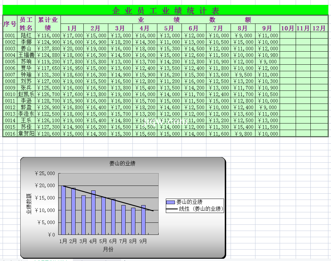Viewport: 331px width, 261px height.
Task: Click the 序号 column header cell
Action: pos(10,24)
